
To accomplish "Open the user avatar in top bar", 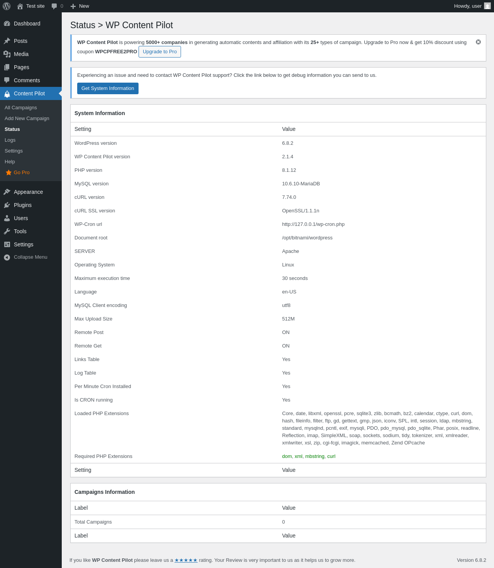I will coord(487,6).
